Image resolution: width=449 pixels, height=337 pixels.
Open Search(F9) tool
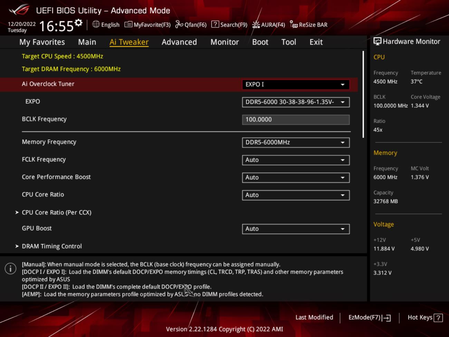coord(229,25)
